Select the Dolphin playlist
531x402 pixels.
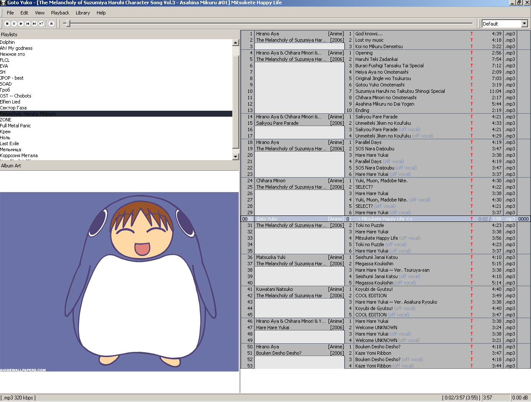116,42
